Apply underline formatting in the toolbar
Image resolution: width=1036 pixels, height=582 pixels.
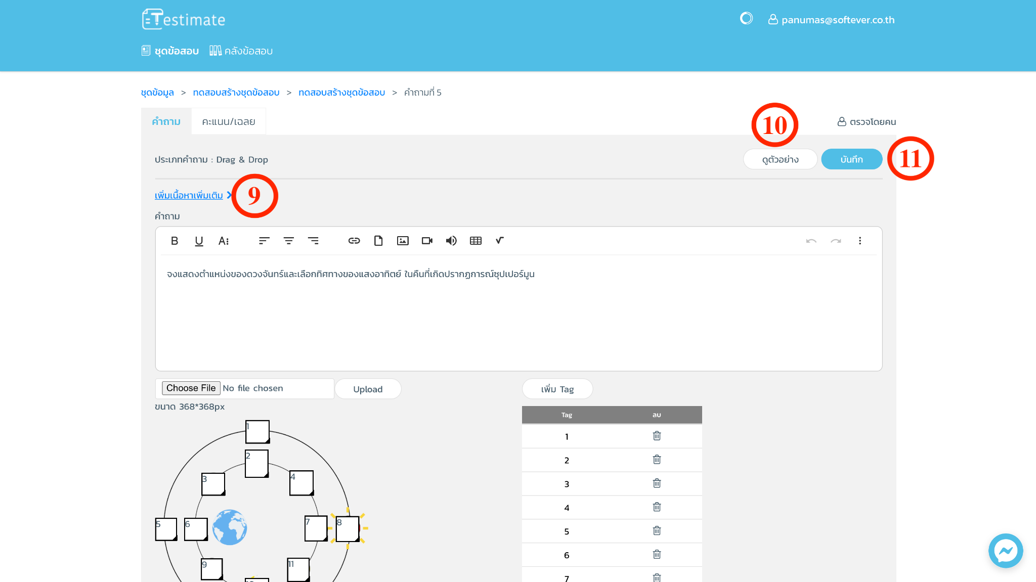pyautogui.click(x=199, y=241)
